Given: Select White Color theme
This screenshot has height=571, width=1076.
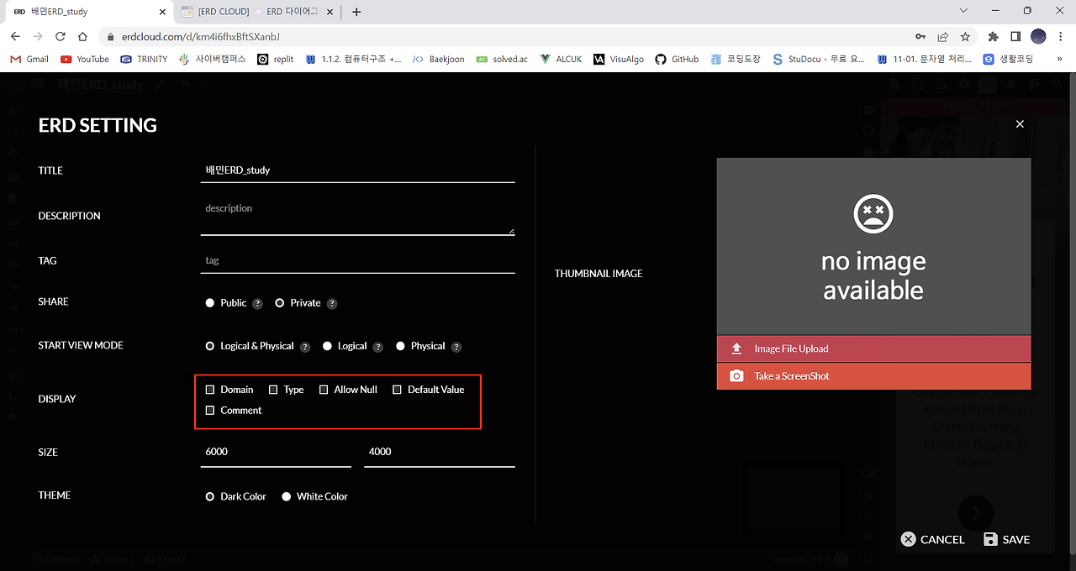Looking at the screenshot, I should click(287, 497).
